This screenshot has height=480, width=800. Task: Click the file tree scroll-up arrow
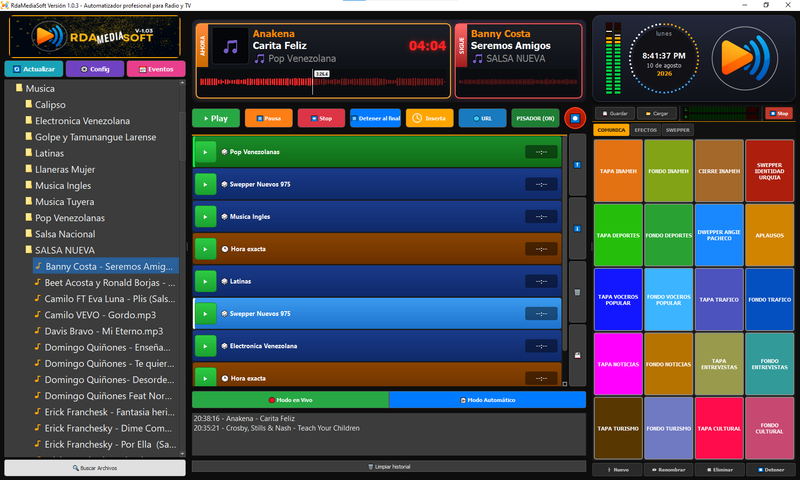click(x=182, y=83)
